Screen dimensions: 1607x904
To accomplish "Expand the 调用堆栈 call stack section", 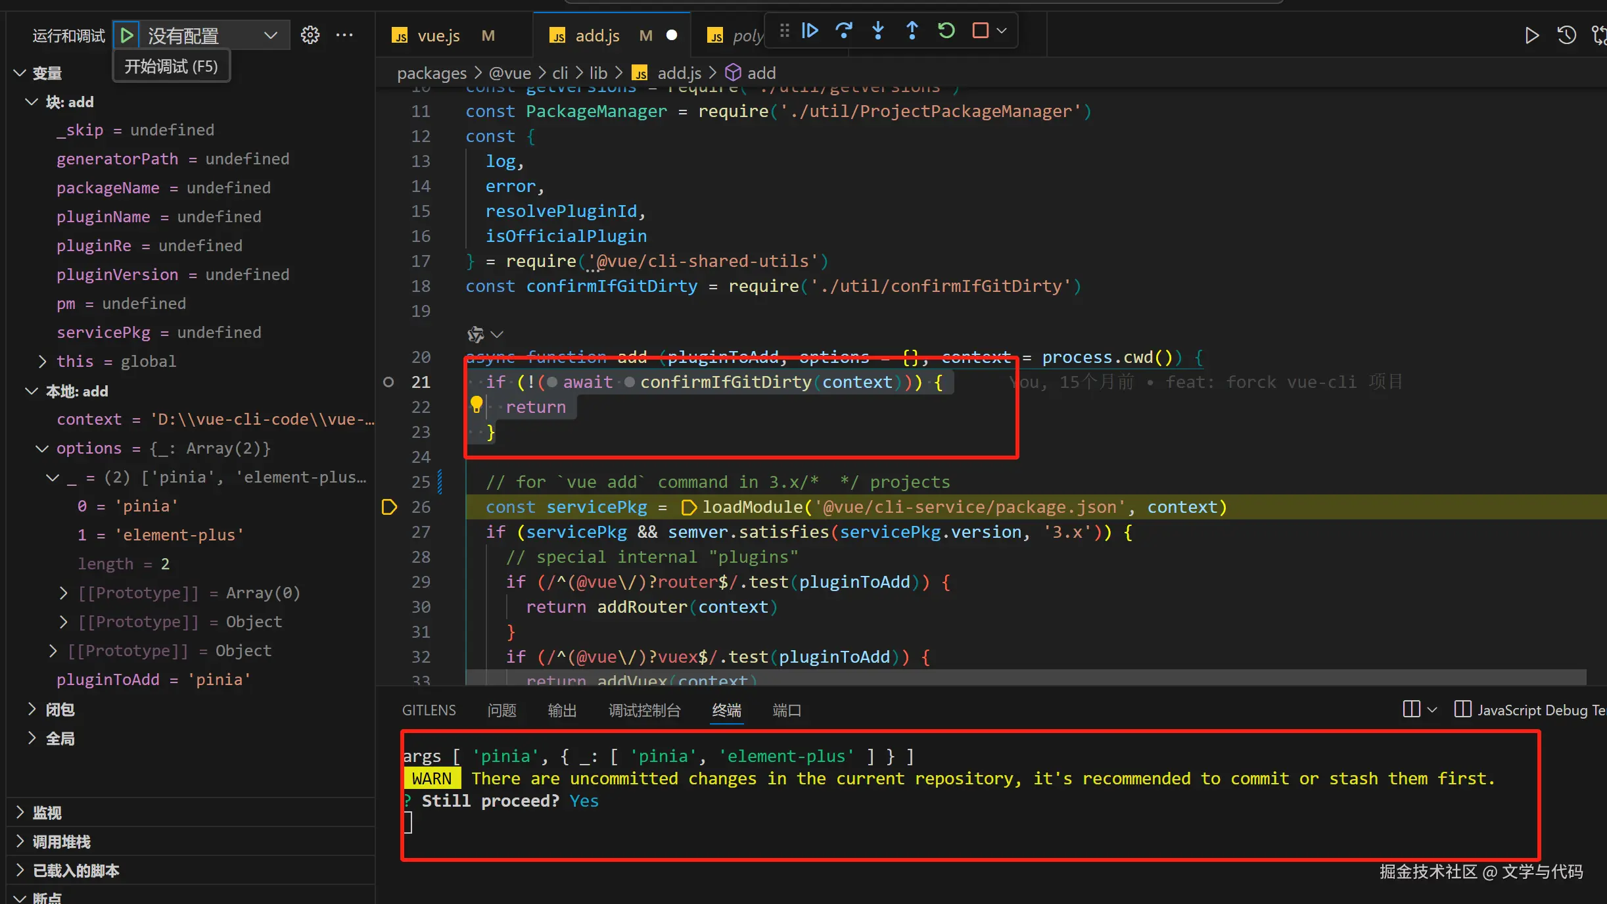I will pos(61,842).
